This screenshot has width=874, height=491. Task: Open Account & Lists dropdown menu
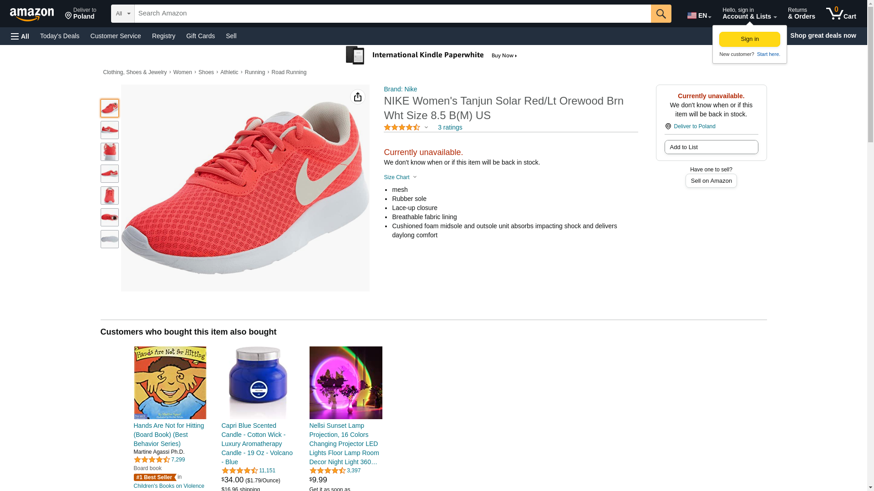click(x=749, y=14)
